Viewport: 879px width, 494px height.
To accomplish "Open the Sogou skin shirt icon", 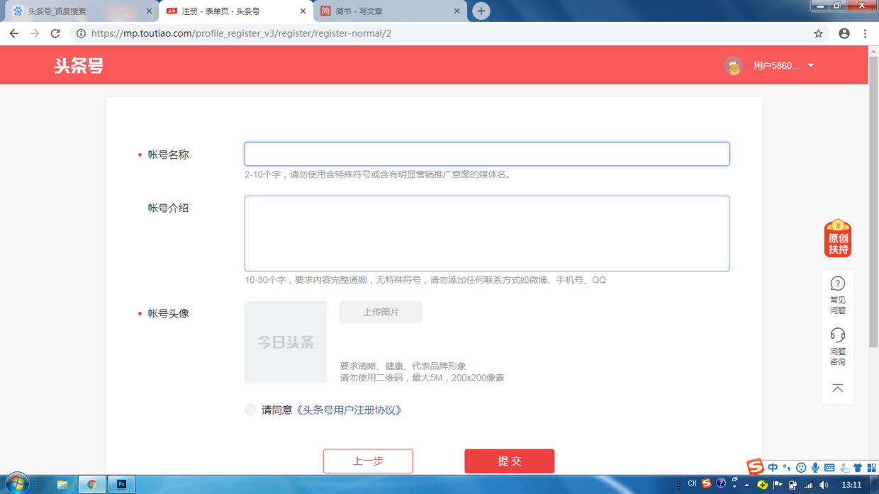I will (858, 468).
